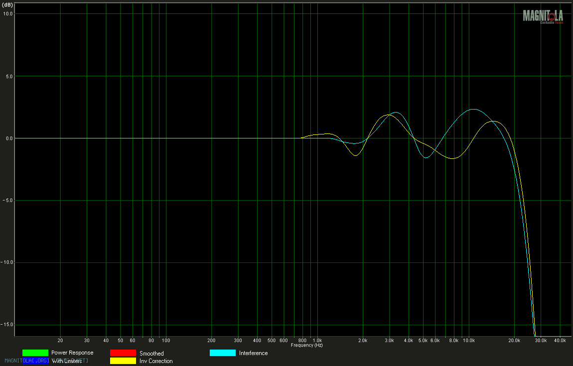The image size is (573, 366).
Task: Click the red Smoothed legend swatch
Action: coord(123,353)
